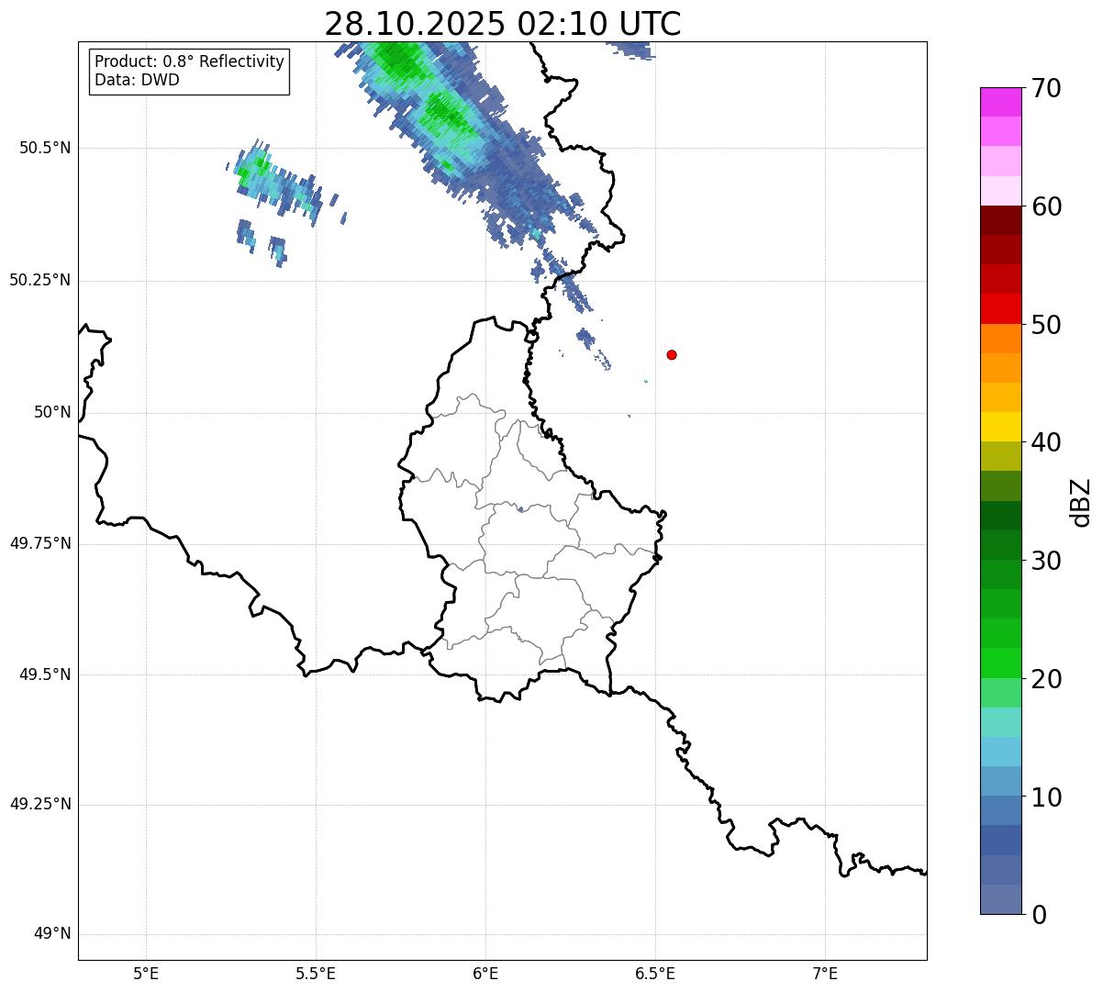Click the 49.75°N latitude label
This screenshot has width=1103, height=992.
point(39,543)
